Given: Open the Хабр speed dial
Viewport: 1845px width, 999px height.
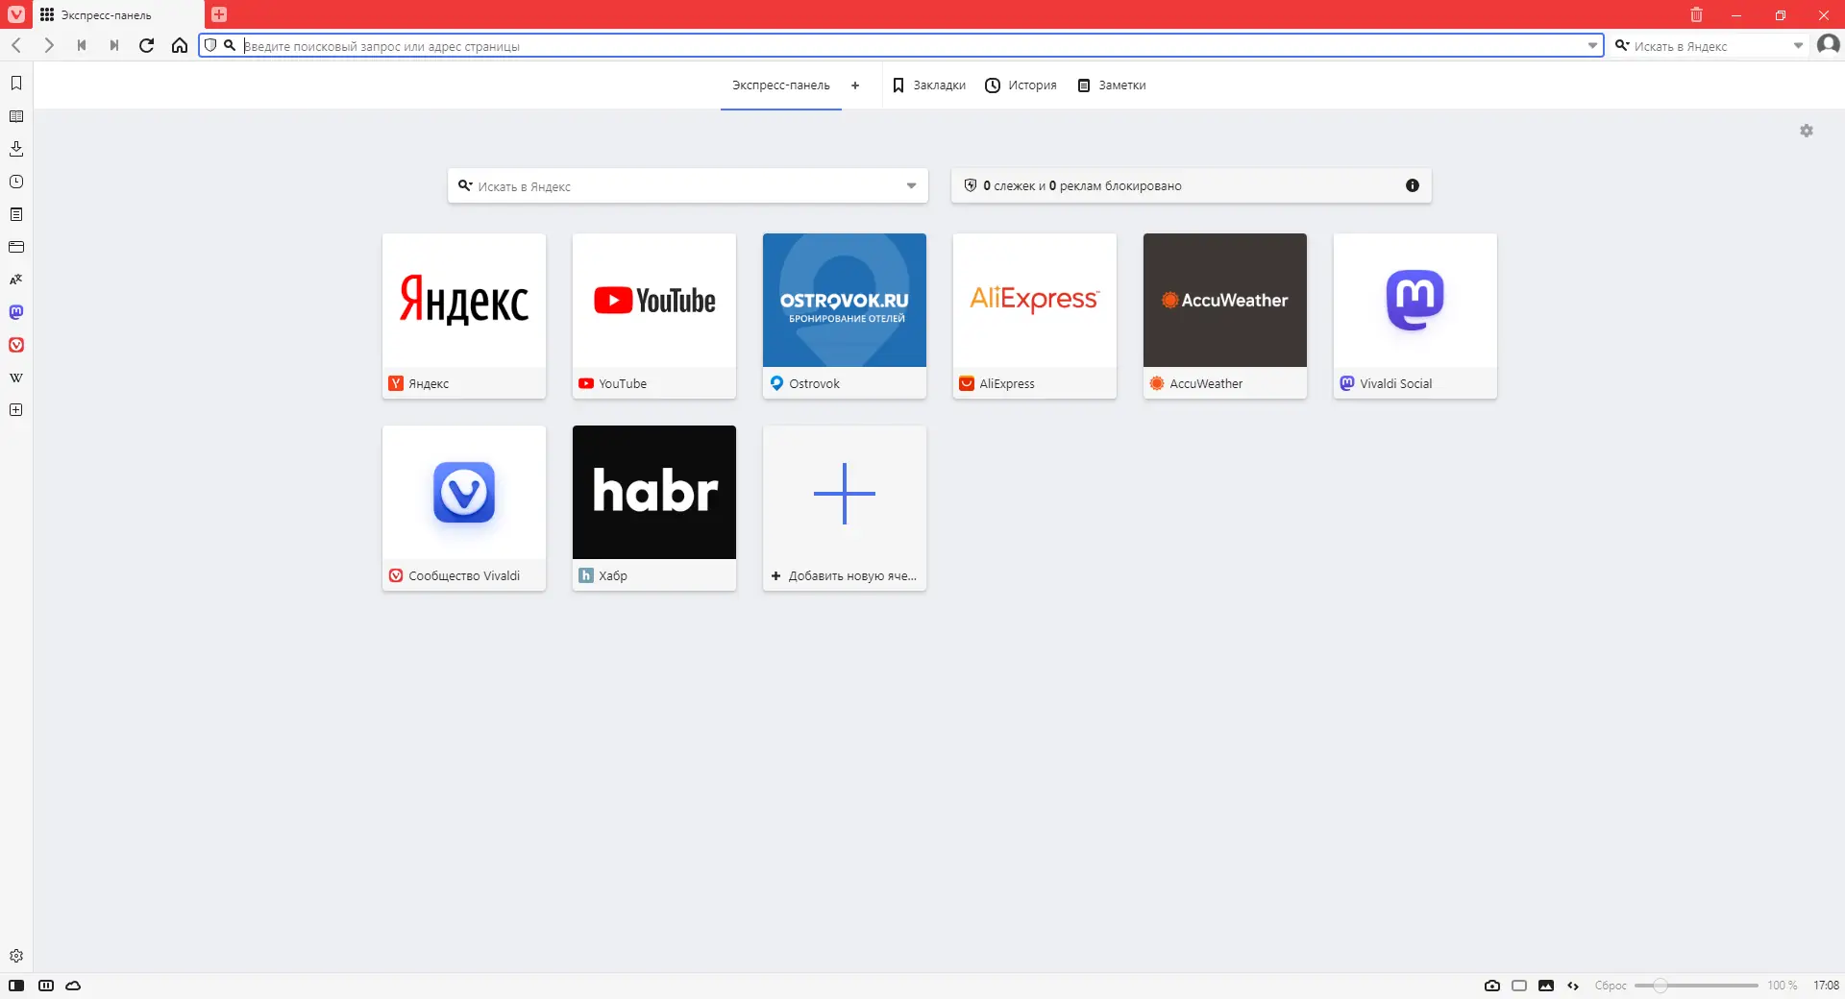Looking at the screenshot, I should (x=654, y=508).
